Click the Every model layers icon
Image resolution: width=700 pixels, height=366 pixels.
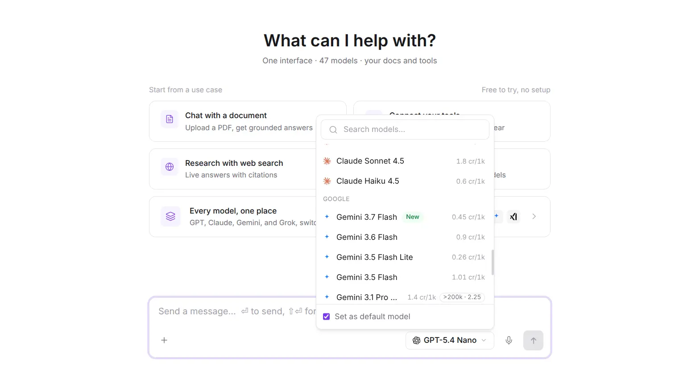(170, 216)
